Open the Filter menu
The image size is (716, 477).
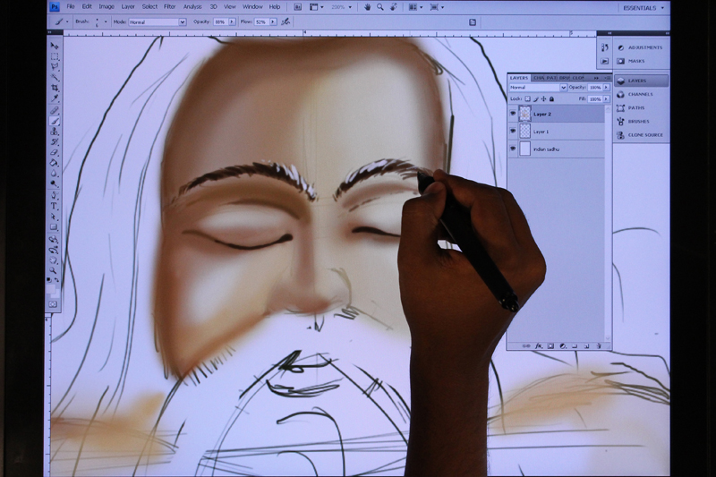click(169, 6)
